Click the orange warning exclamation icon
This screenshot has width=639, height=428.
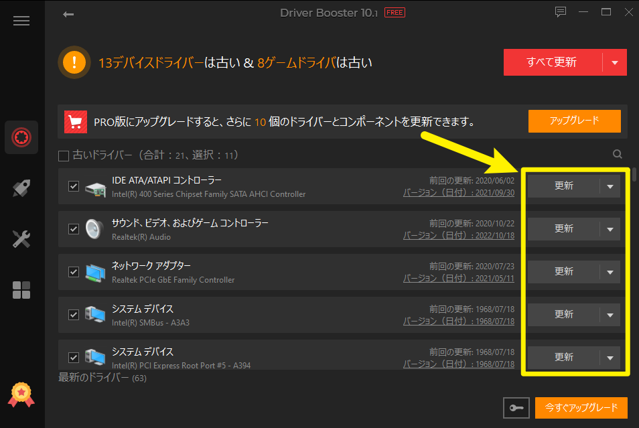click(74, 62)
